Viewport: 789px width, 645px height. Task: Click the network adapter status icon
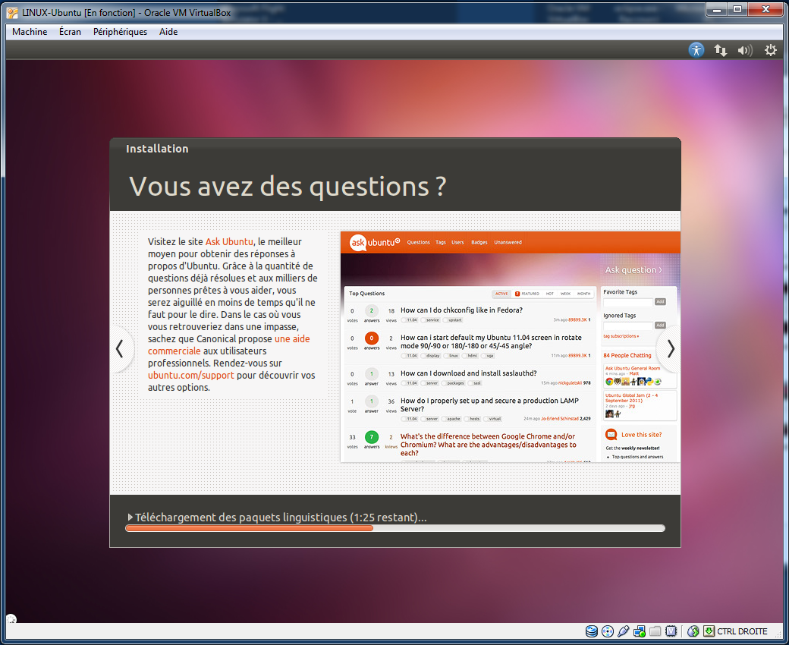click(x=639, y=631)
